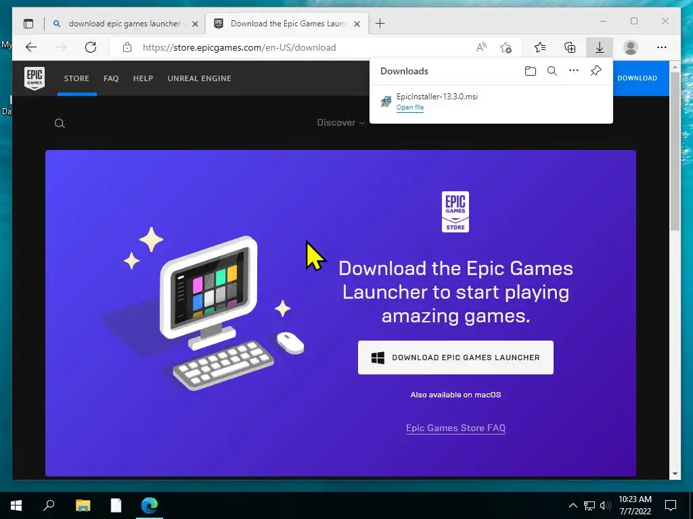Click the store search magnifier icon
The image size is (693, 519).
pyautogui.click(x=60, y=124)
